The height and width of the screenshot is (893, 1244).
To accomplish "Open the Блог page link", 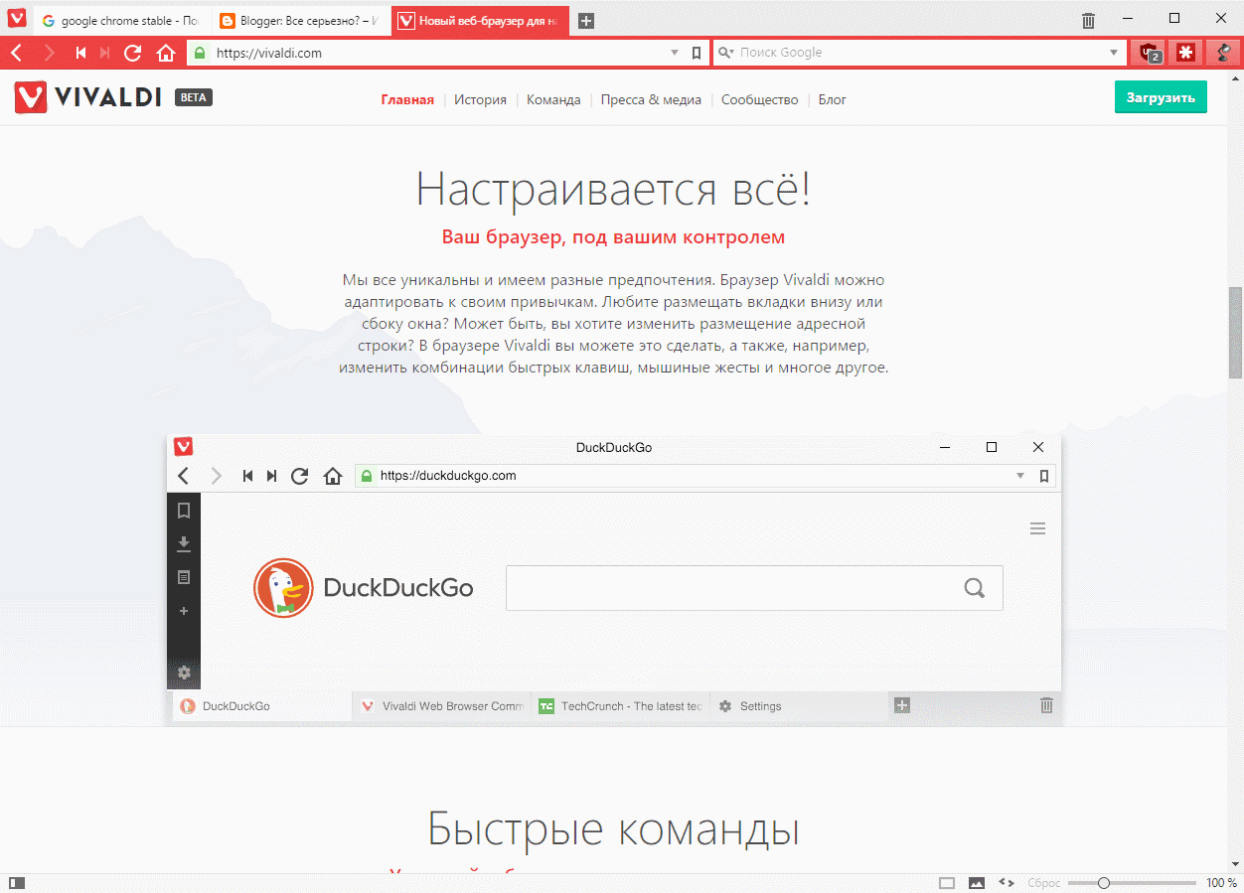I will 833,99.
